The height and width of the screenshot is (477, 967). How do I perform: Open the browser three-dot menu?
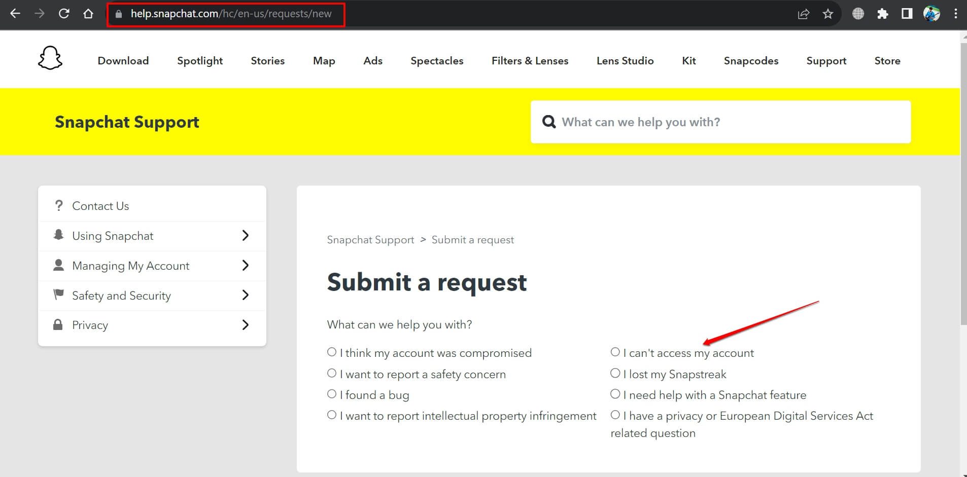pos(956,14)
